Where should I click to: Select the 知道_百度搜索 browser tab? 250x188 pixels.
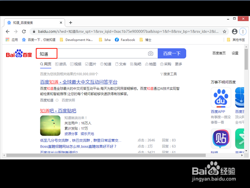pyautogui.click(x=35, y=22)
